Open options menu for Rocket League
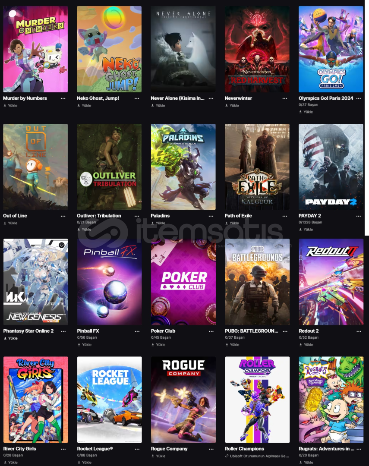 tap(137, 449)
